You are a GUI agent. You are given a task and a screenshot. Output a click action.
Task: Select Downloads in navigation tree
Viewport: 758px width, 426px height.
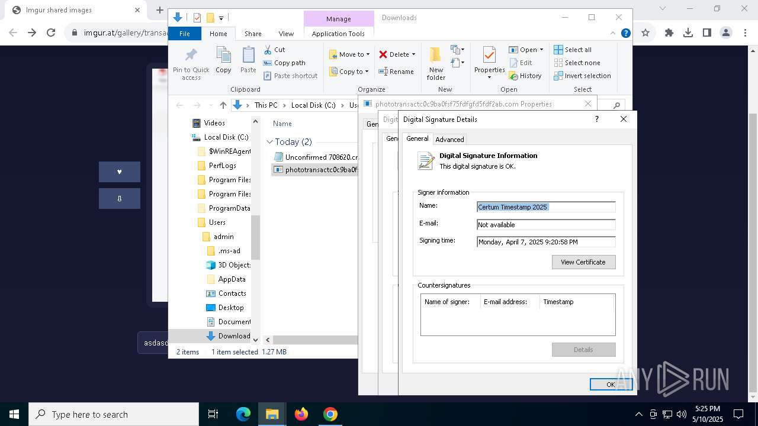pyautogui.click(x=235, y=336)
